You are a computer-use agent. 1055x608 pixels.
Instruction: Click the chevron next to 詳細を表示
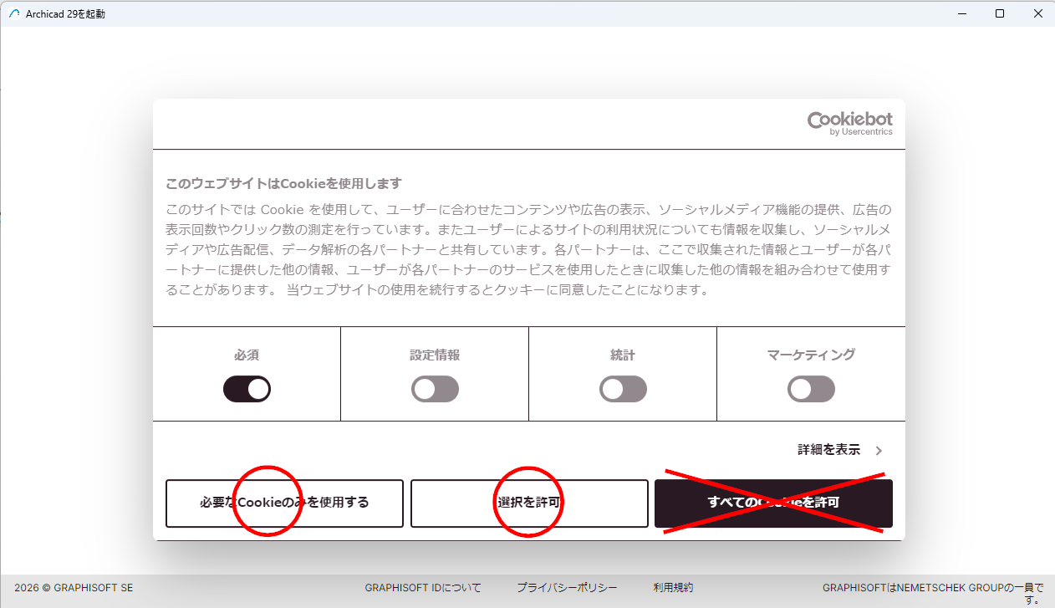879,451
